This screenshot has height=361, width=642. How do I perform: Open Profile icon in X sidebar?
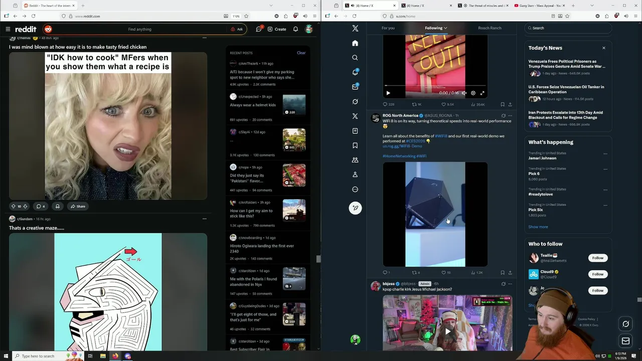[355, 174]
